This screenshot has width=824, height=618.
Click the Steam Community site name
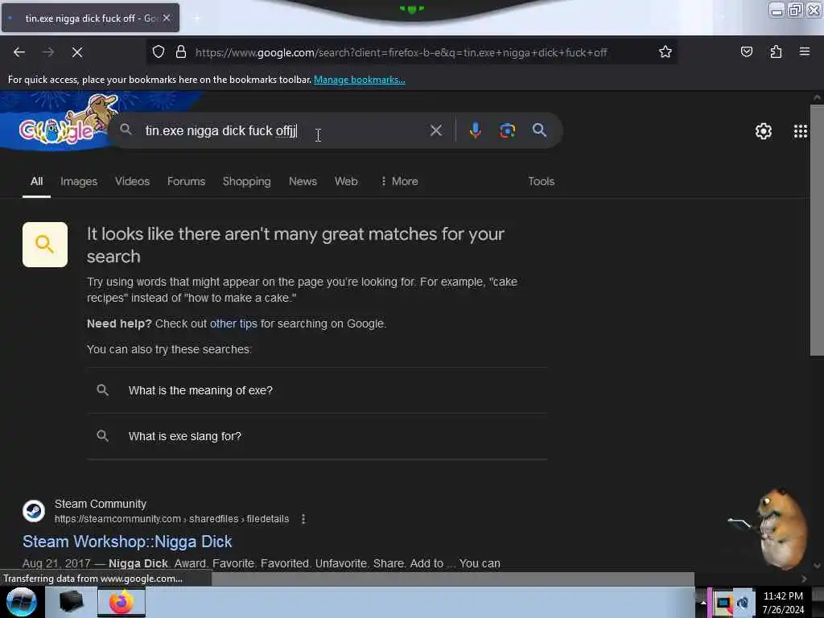101,504
